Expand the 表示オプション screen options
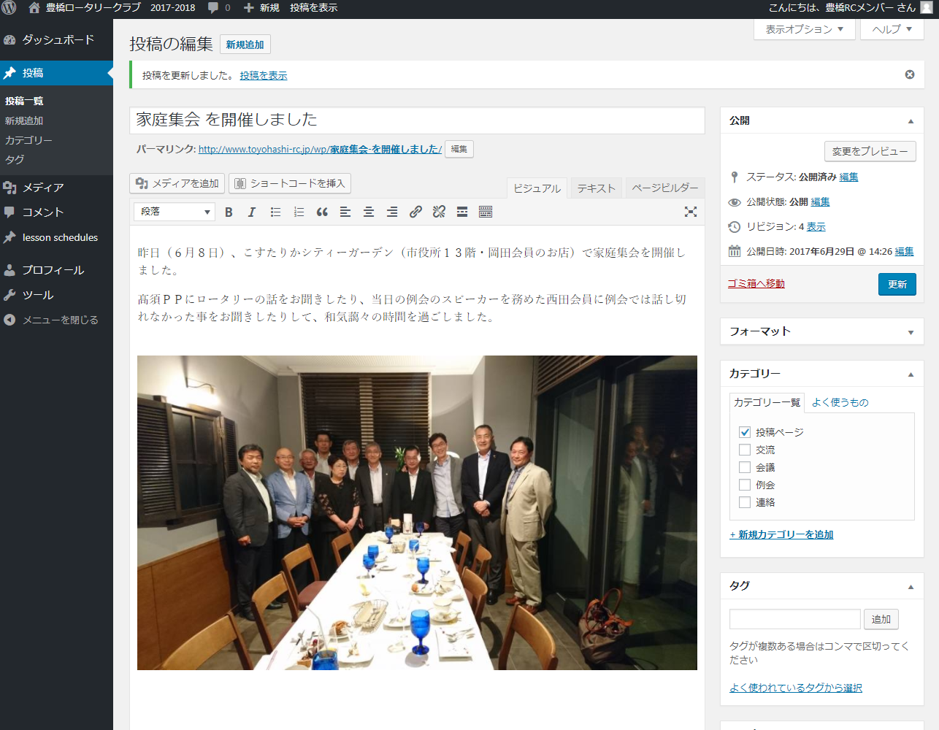939x730 pixels. [804, 29]
